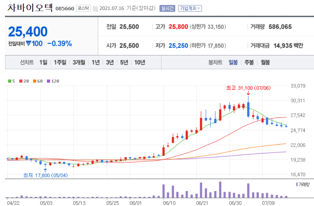Select the 10년 line chart period
The width and height of the screenshot is (314, 206).
(140, 62)
